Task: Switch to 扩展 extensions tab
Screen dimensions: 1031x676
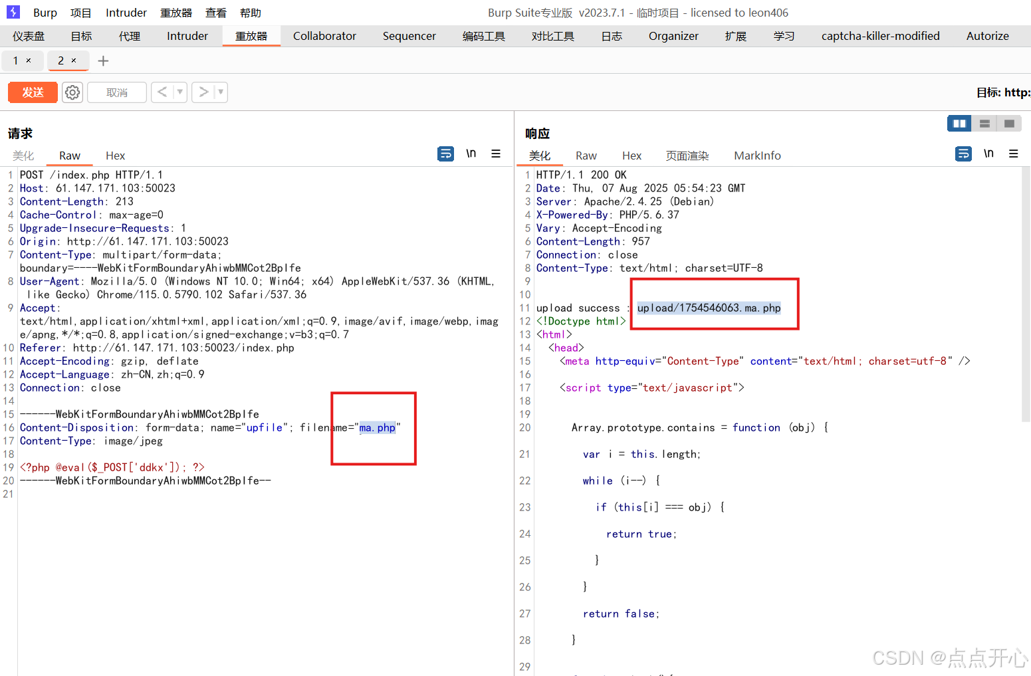Action: click(736, 36)
